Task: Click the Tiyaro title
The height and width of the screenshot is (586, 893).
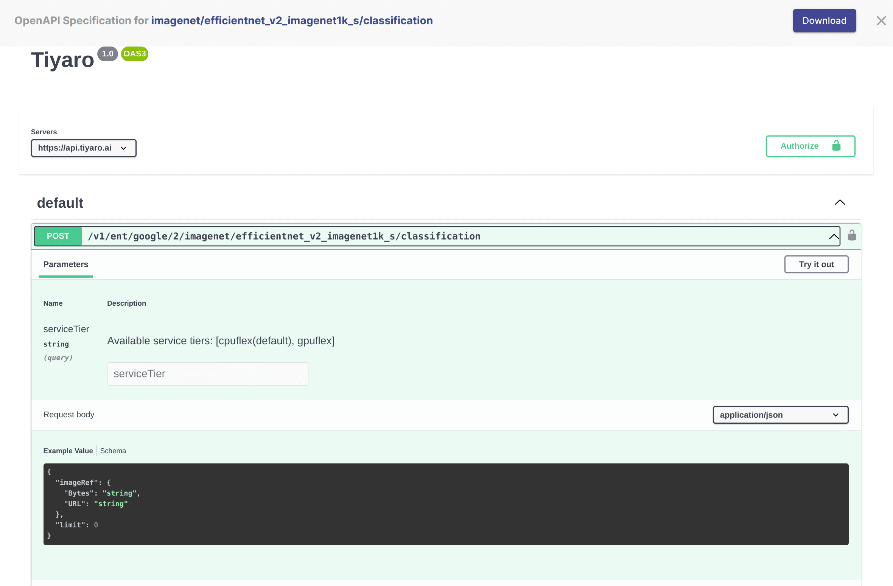Action: point(62,60)
